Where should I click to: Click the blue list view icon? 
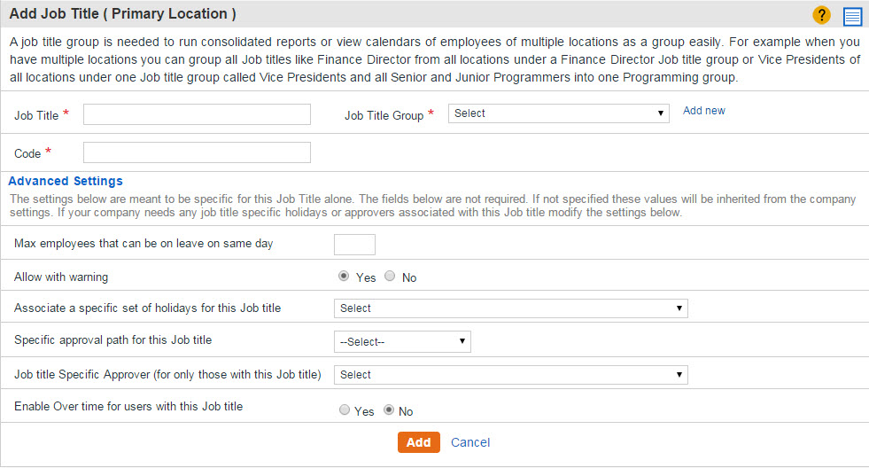pos(852,16)
